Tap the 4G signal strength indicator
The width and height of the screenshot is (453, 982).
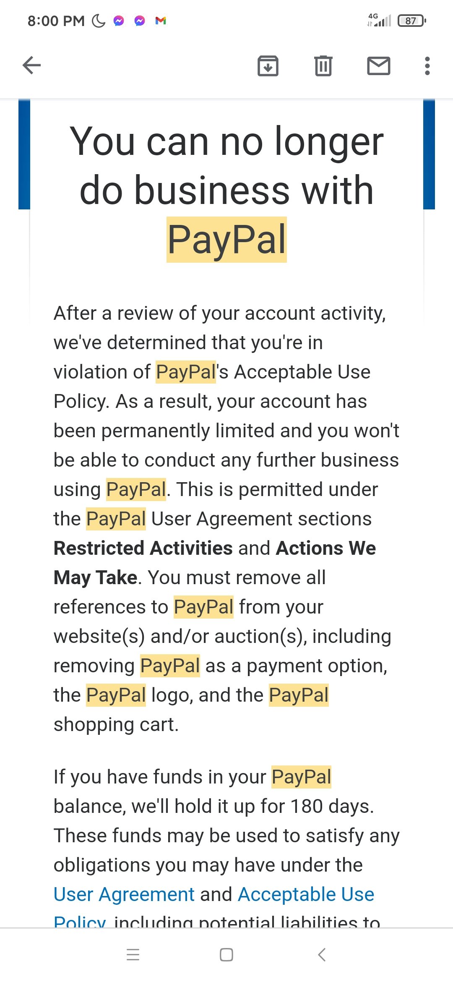click(379, 20)
